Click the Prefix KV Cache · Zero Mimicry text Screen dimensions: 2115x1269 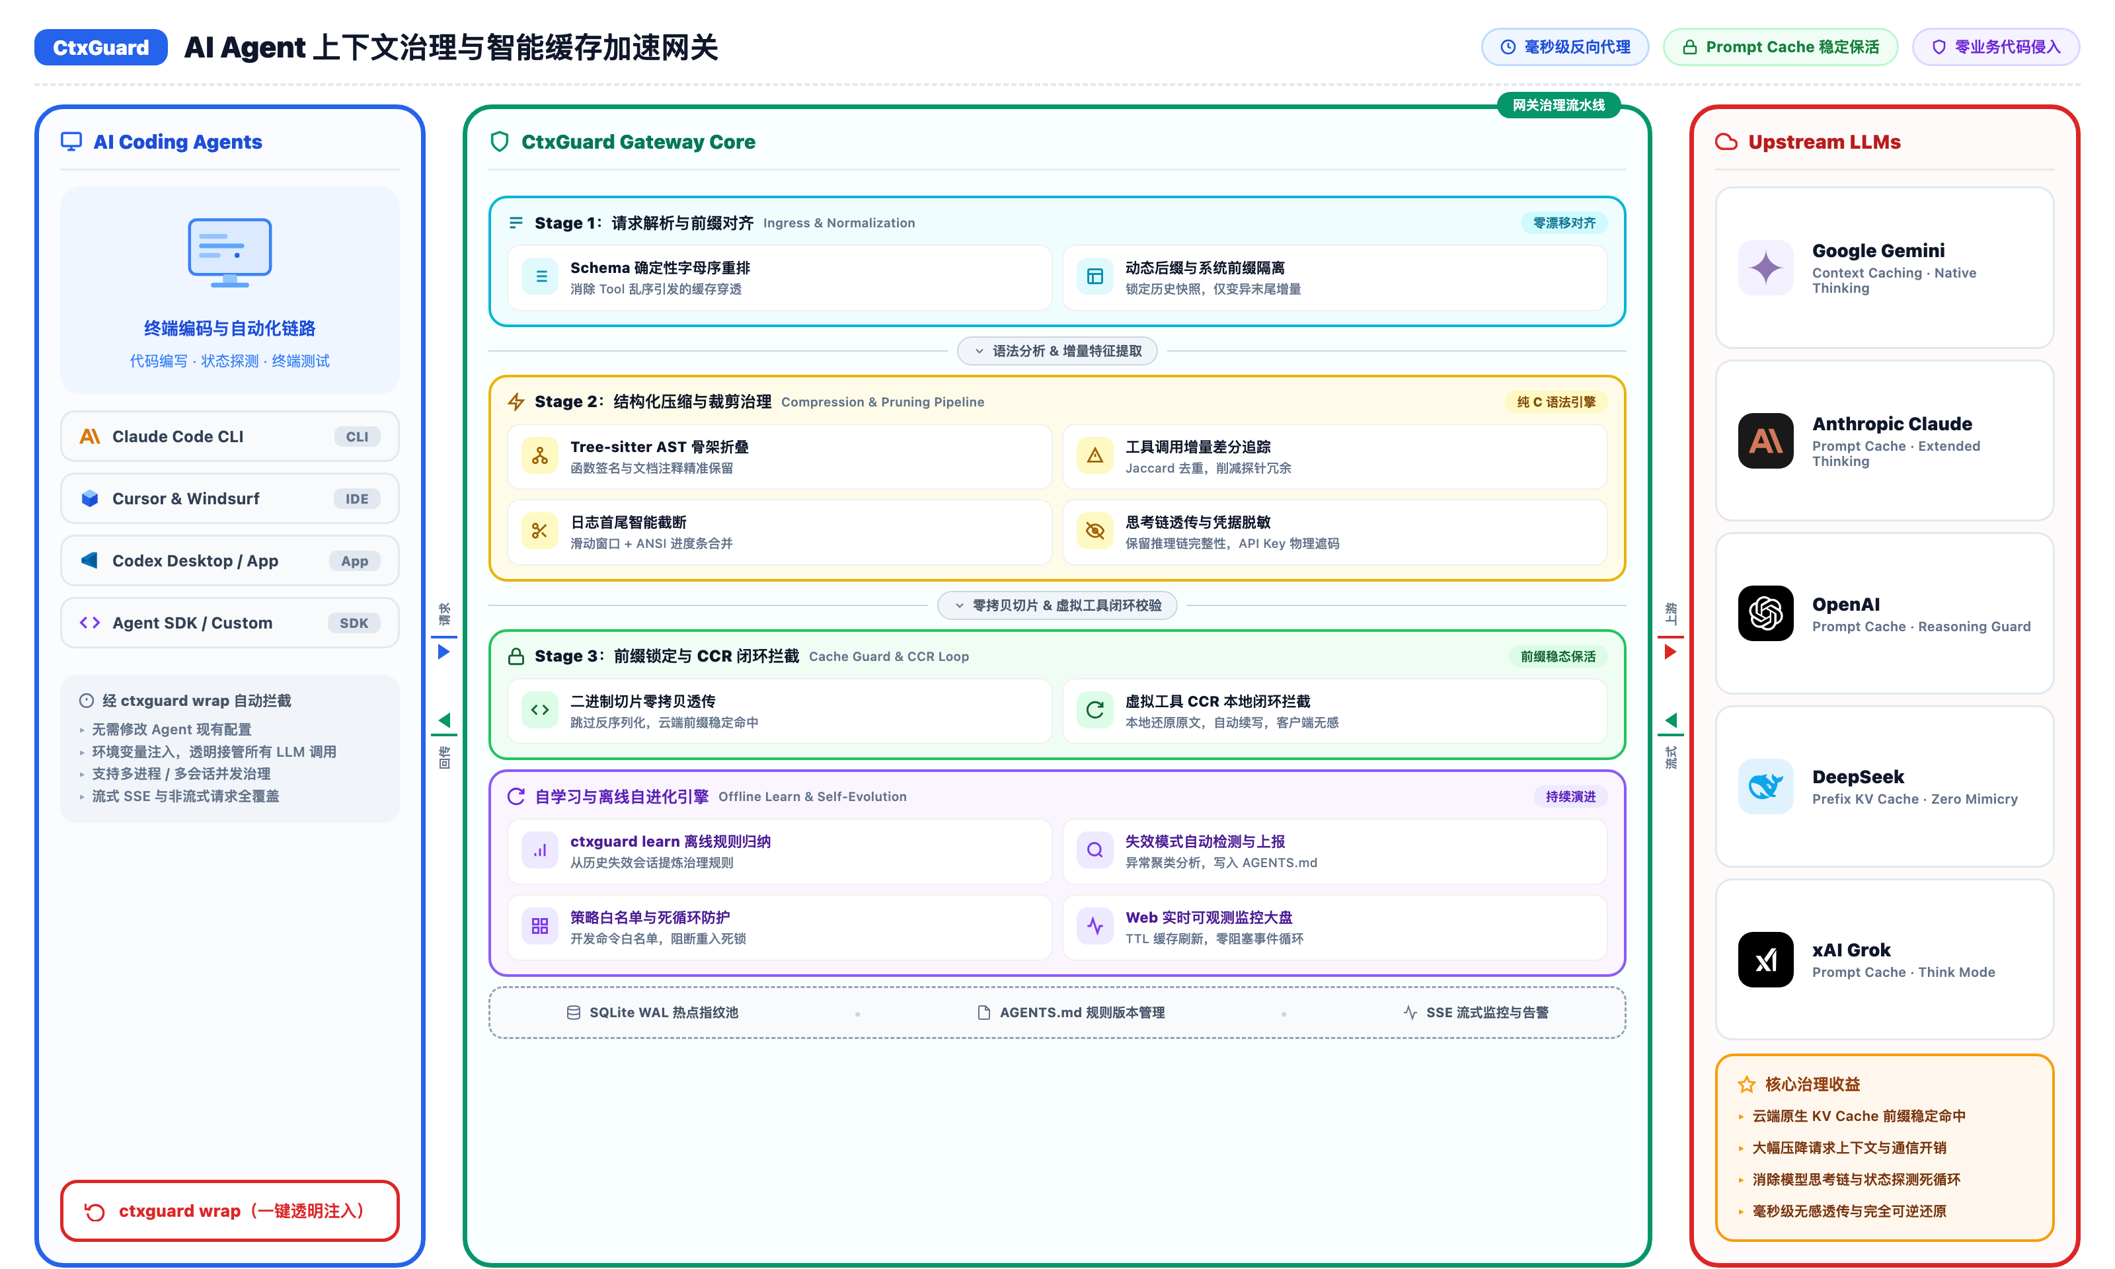tap(1914, 800)
